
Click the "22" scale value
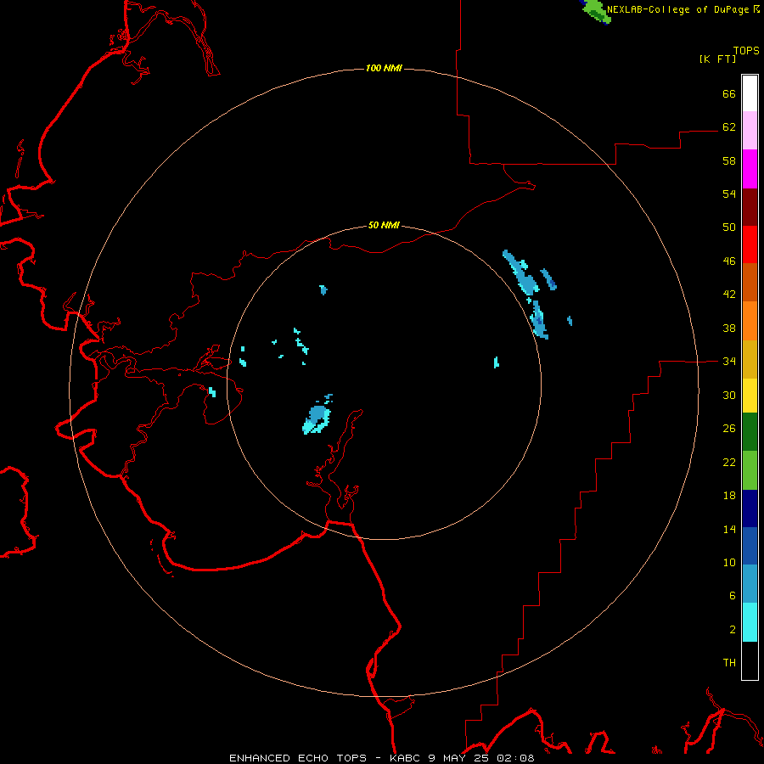729,462
